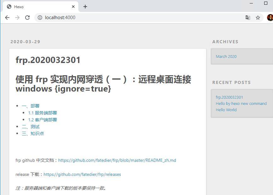This screenshot has width=273, height=195.
Task: Open the frp README_zh.md GitHub link
Action: (x=117, y=160)
